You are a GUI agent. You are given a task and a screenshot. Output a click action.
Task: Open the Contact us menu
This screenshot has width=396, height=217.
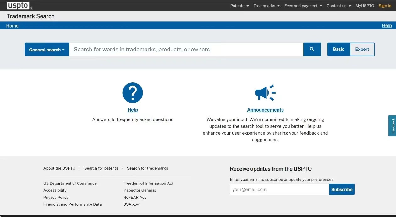point(338,6)
